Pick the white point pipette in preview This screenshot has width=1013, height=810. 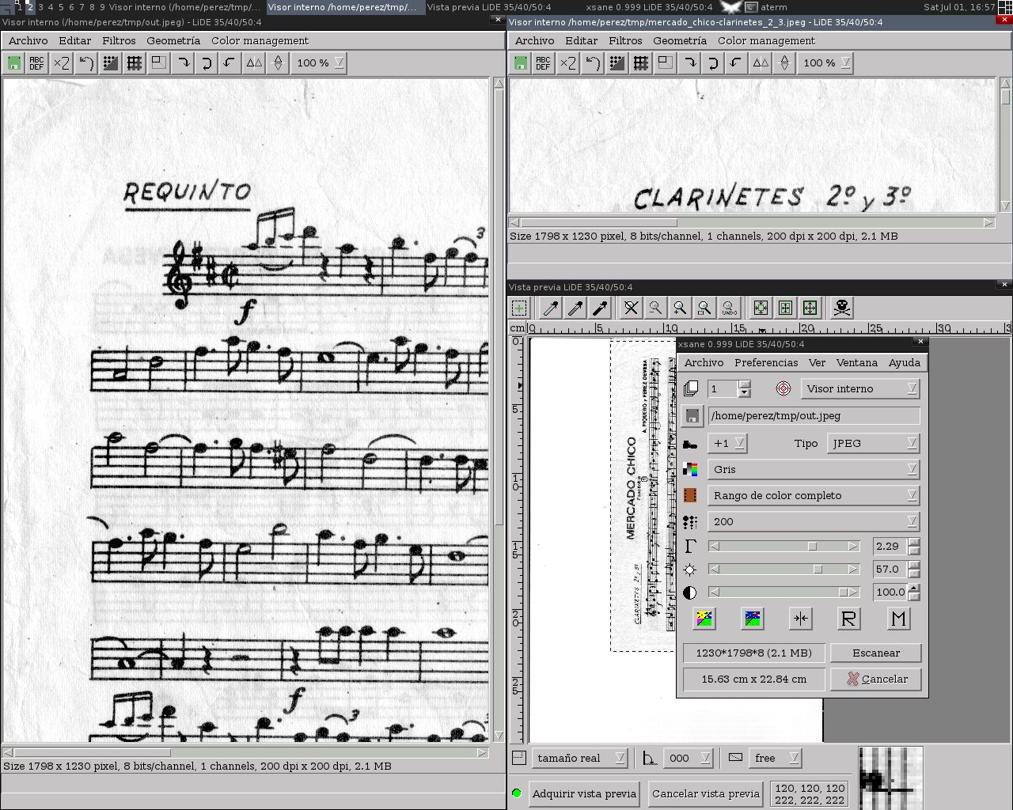tap(551, 308)
